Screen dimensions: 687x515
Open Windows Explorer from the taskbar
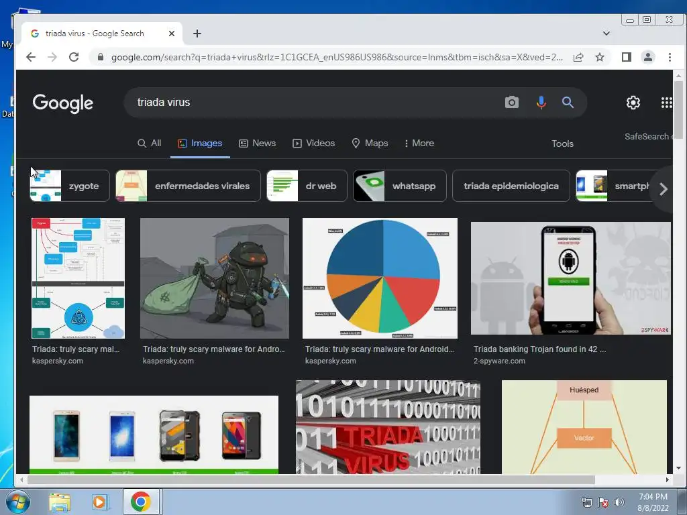pos(60,502)
